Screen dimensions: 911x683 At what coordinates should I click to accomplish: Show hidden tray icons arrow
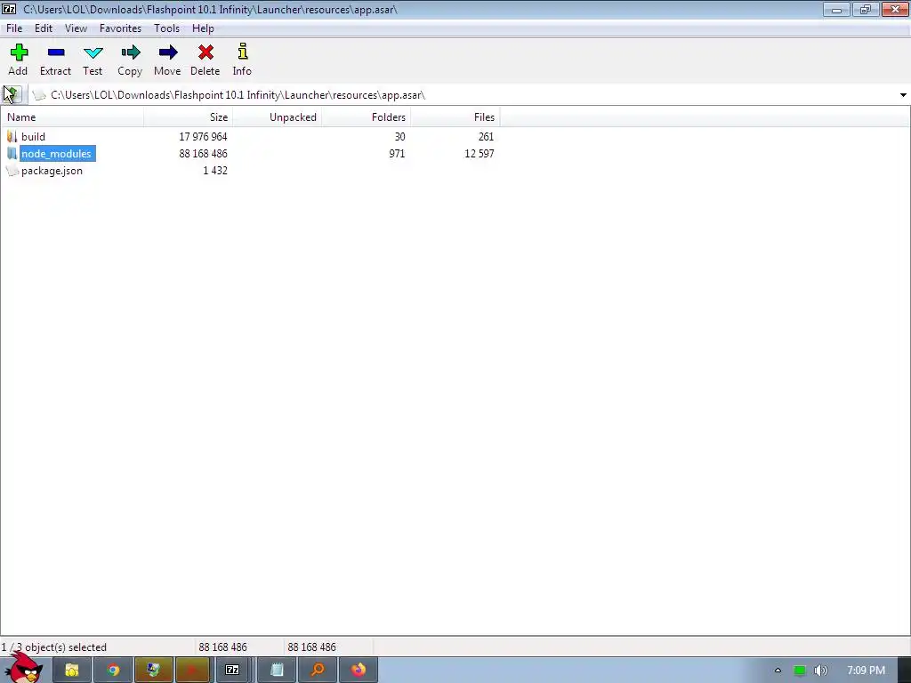pos(778,671)
